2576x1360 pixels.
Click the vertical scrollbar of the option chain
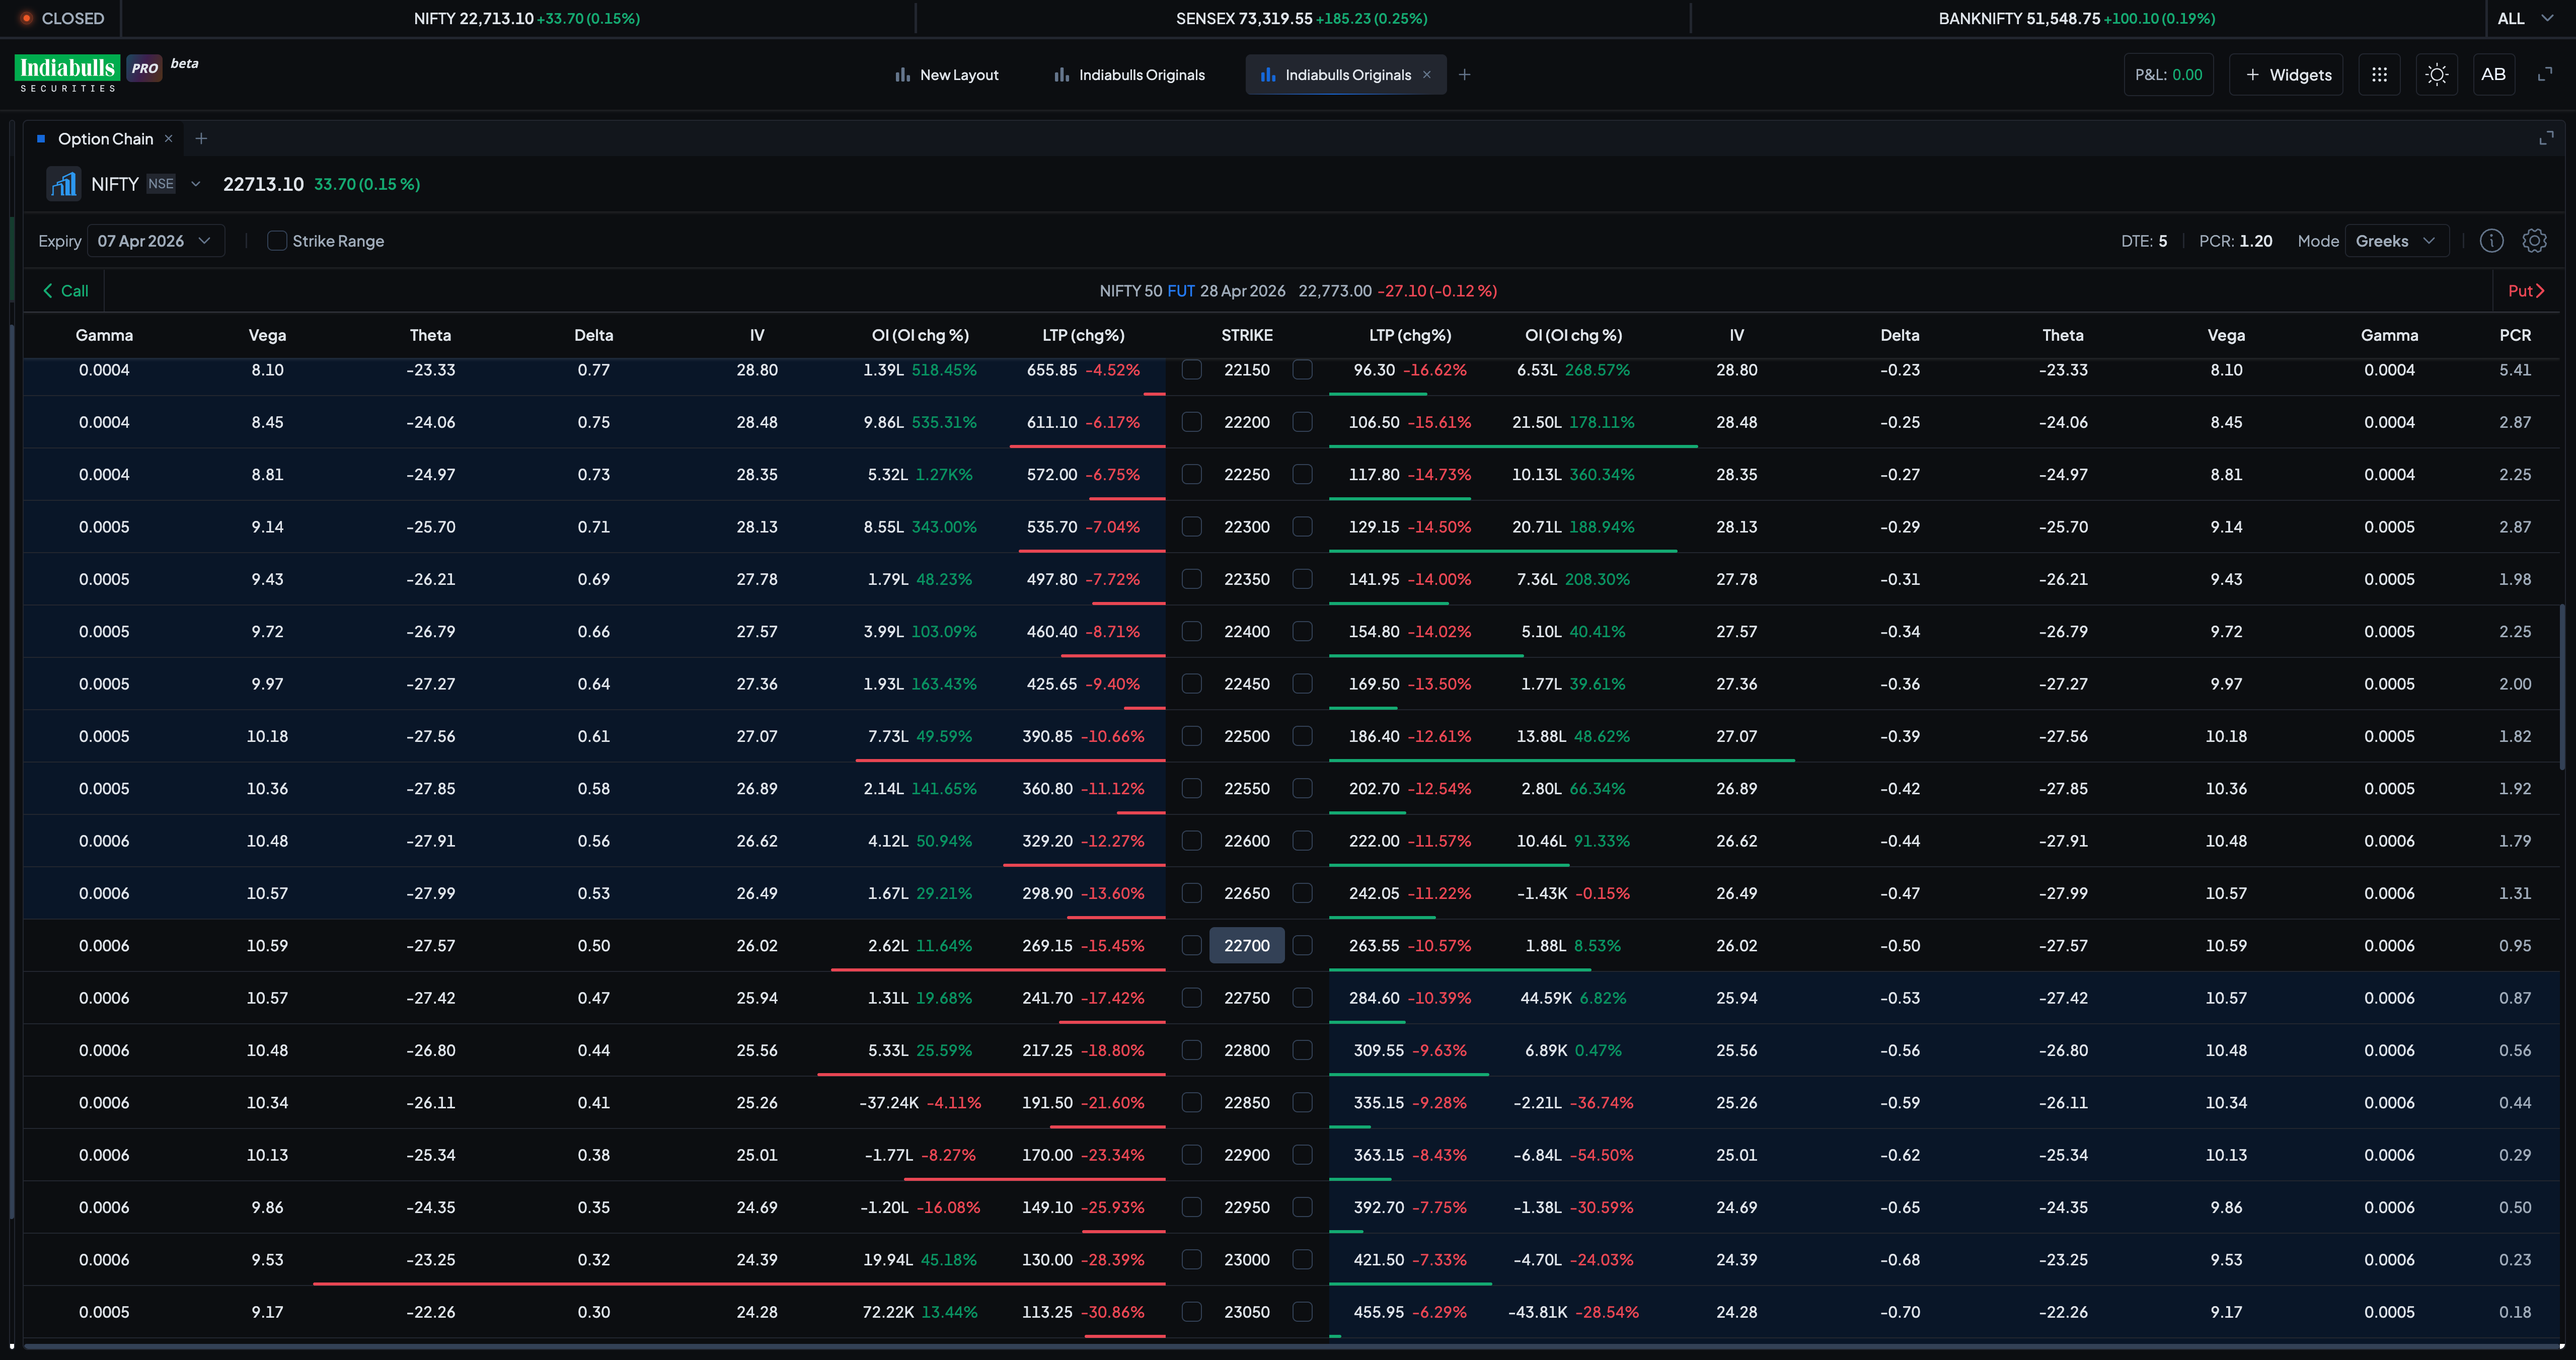(2562, 686)
